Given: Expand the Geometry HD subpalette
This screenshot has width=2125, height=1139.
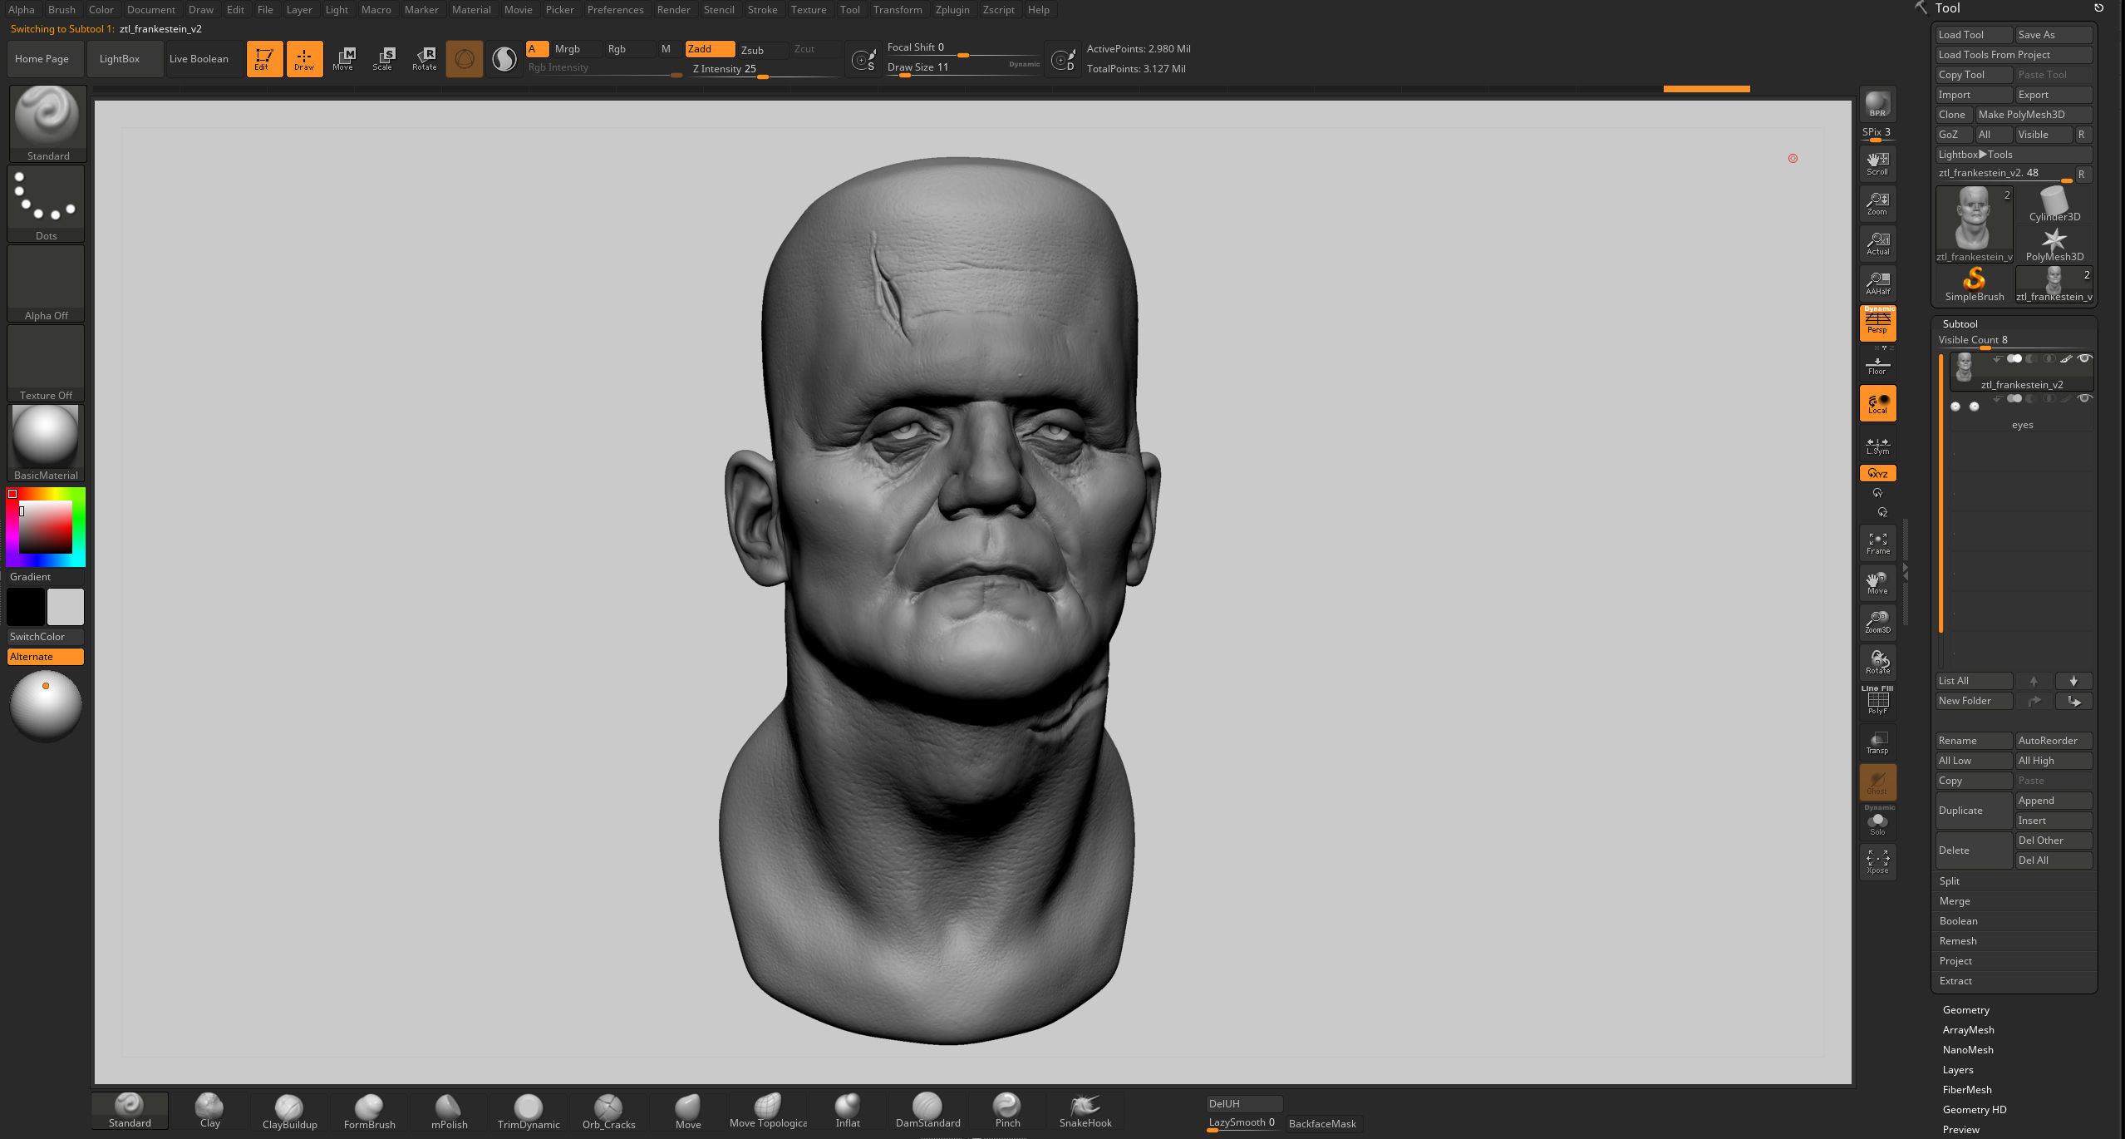Looking at the screenshot, I should point(1975,1110).
